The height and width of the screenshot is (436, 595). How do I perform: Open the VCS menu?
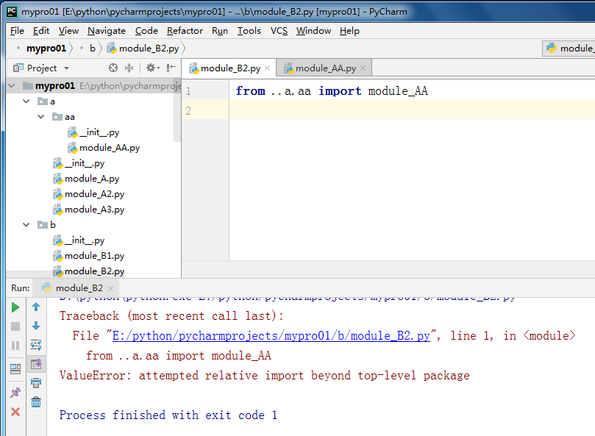click(279, 31)
